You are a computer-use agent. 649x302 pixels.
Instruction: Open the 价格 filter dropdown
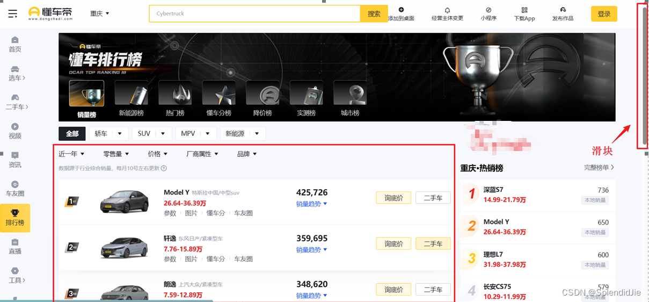click(x=158, y=154)
